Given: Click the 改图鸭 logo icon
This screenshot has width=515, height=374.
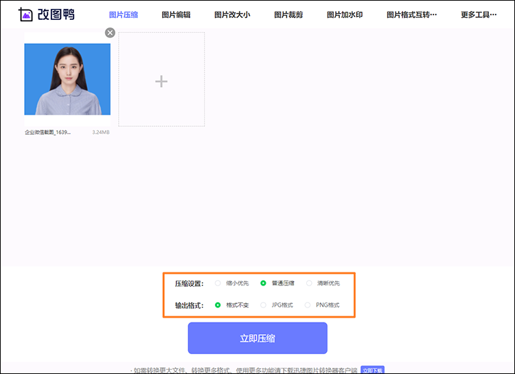Looking at the screenshot, I should (x=25, y=14).
